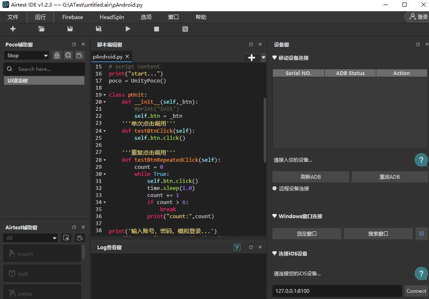429x299 pixels.
Task: Click the new script plus icon in toolbar
Action: pyautogui.click(x=12, y=29)
